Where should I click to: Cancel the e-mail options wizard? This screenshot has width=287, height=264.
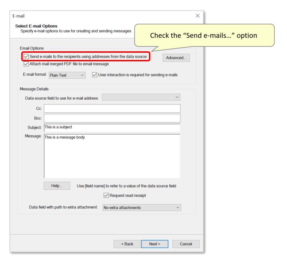(x=186, y=244)
